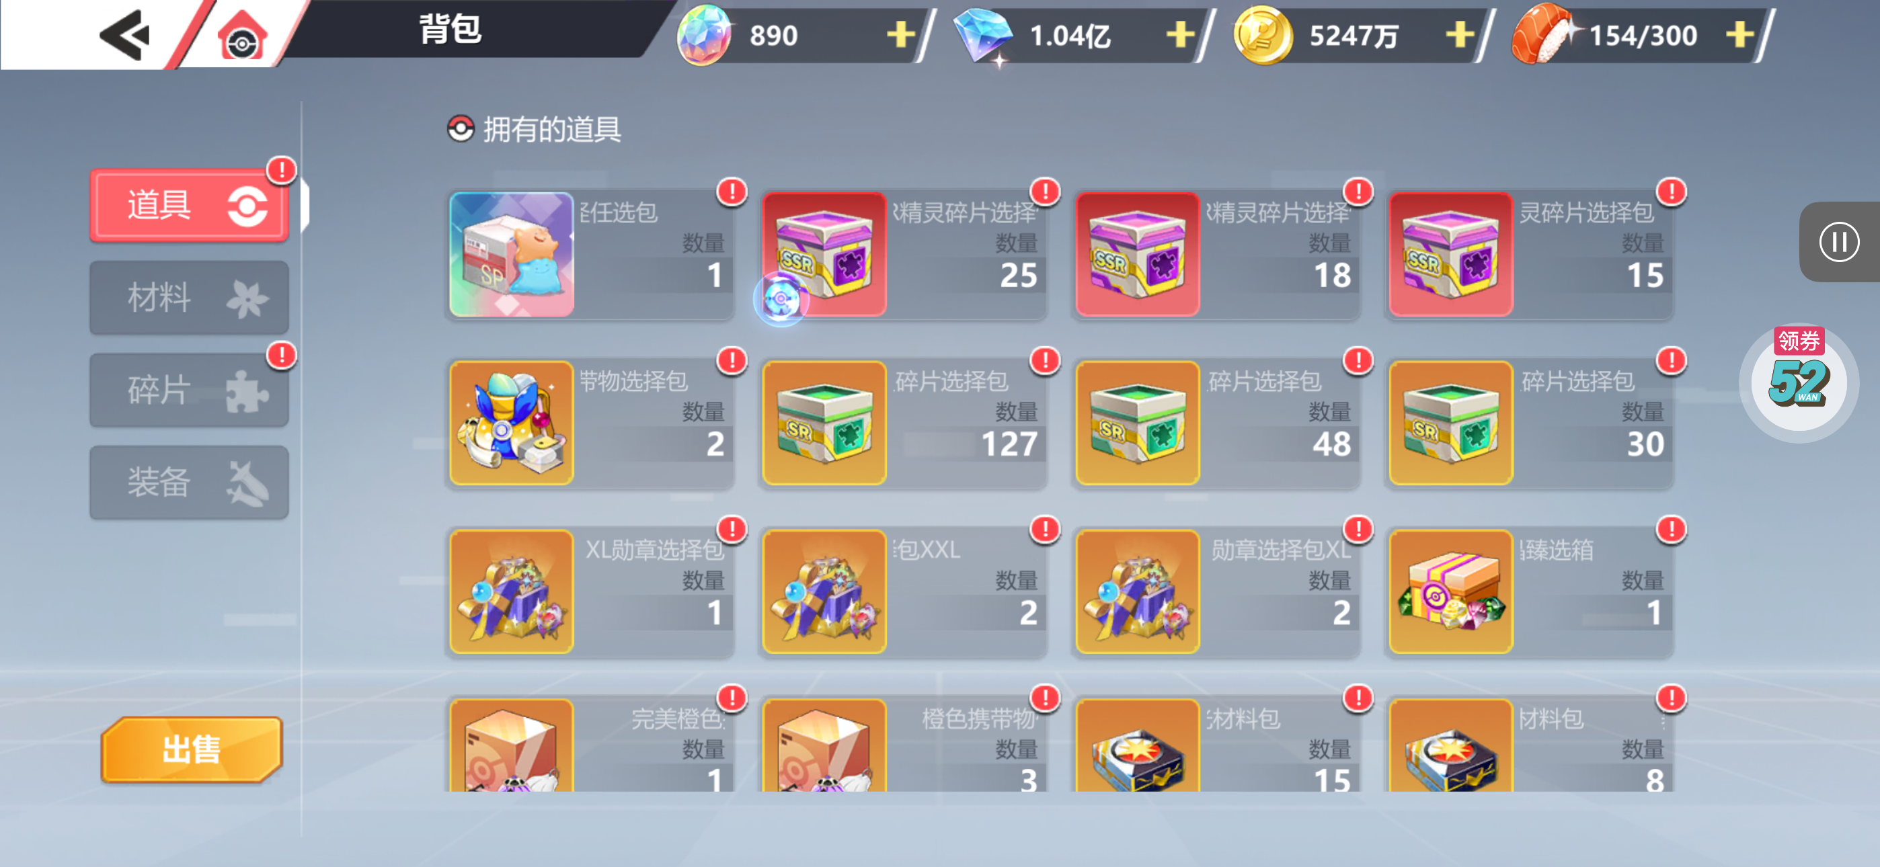Click the orange 出售 sell button
Viewport: 1880px width, 867px height.
pos(191,749)
